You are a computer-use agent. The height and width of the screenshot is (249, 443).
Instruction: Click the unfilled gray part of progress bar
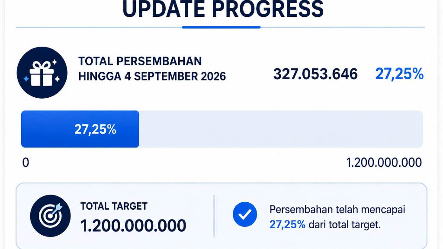[x=281, y=129]
